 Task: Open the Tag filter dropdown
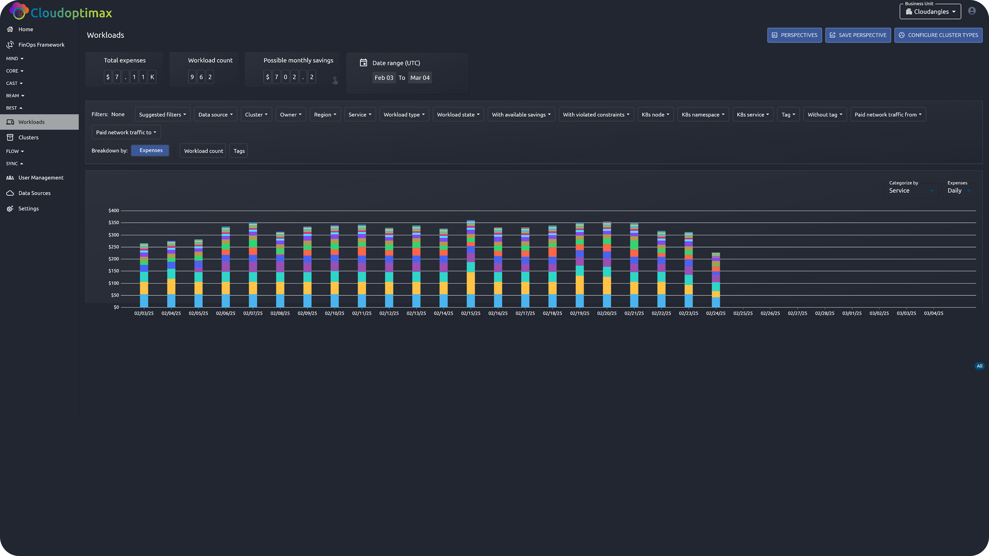[788, 115]
